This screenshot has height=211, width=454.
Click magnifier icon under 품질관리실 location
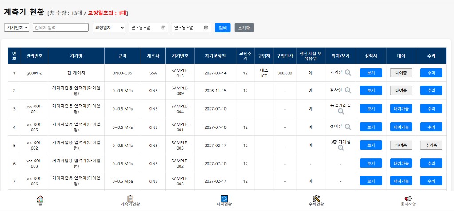(x=341, y=111)
